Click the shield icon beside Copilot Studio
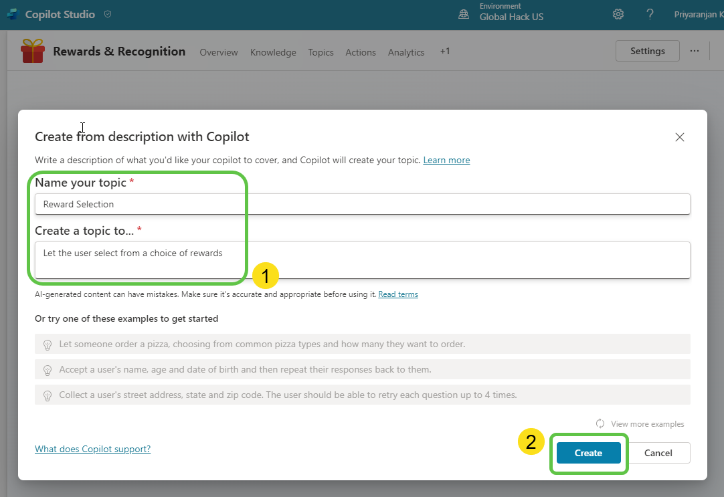 (x=108, y=14)
